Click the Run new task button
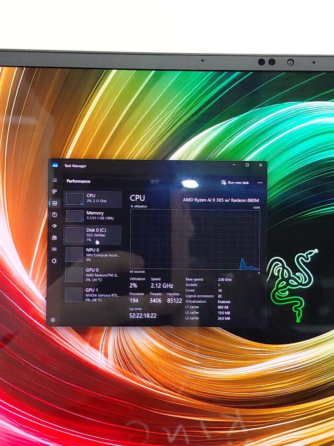The image size is (334, 446). 235,182
